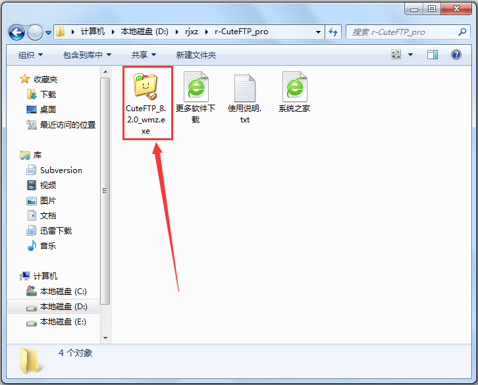Click the 桌面 icon in favorites
This screenshot has height=385, width=478.
[x=32, y=109]
